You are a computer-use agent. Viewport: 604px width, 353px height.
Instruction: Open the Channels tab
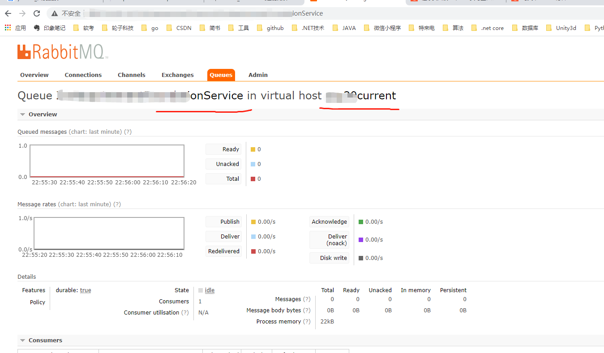click(x=132, y=75)
